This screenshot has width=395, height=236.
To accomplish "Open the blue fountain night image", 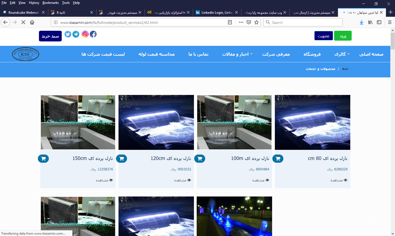I will (x=234, y=216).
